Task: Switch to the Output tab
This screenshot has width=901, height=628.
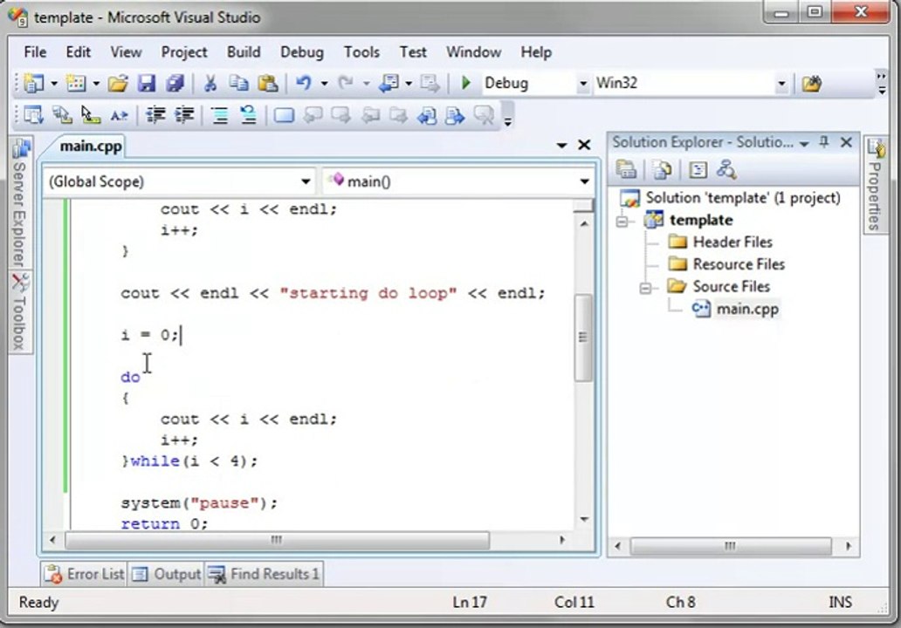Action: 168,574
